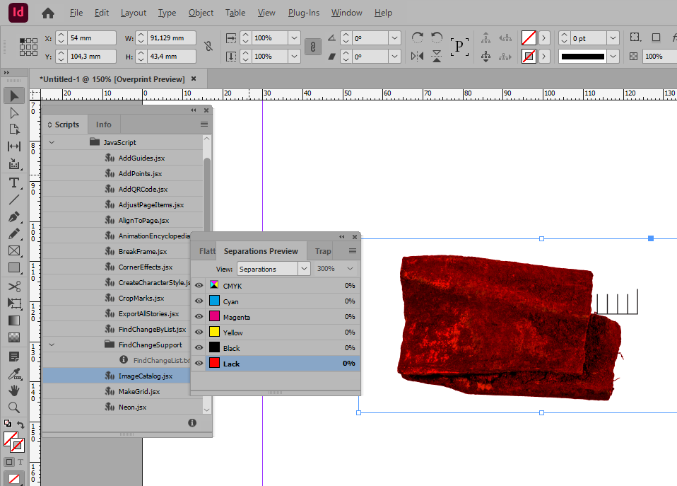Screen dimensions: 677x486
Task: Toggle visibility of Magenta separation
Action: (199, 317)
